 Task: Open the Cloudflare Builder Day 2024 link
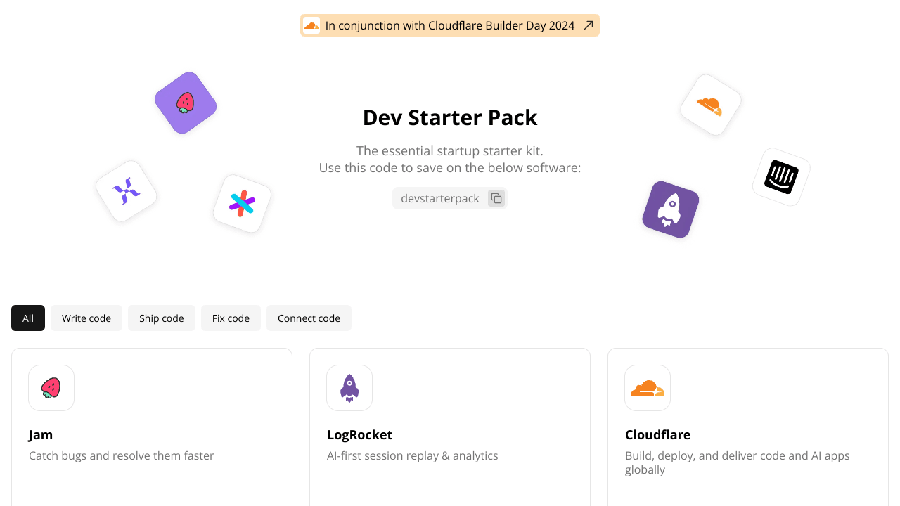click(450, 25)
